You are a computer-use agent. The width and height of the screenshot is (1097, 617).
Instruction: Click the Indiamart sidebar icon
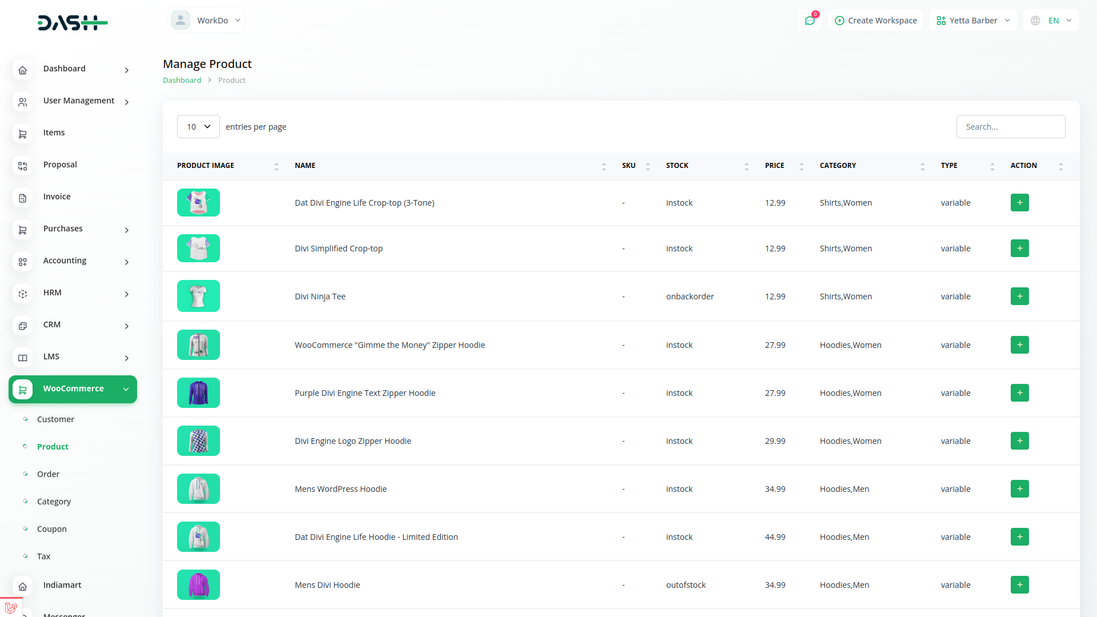pos(23,586)
